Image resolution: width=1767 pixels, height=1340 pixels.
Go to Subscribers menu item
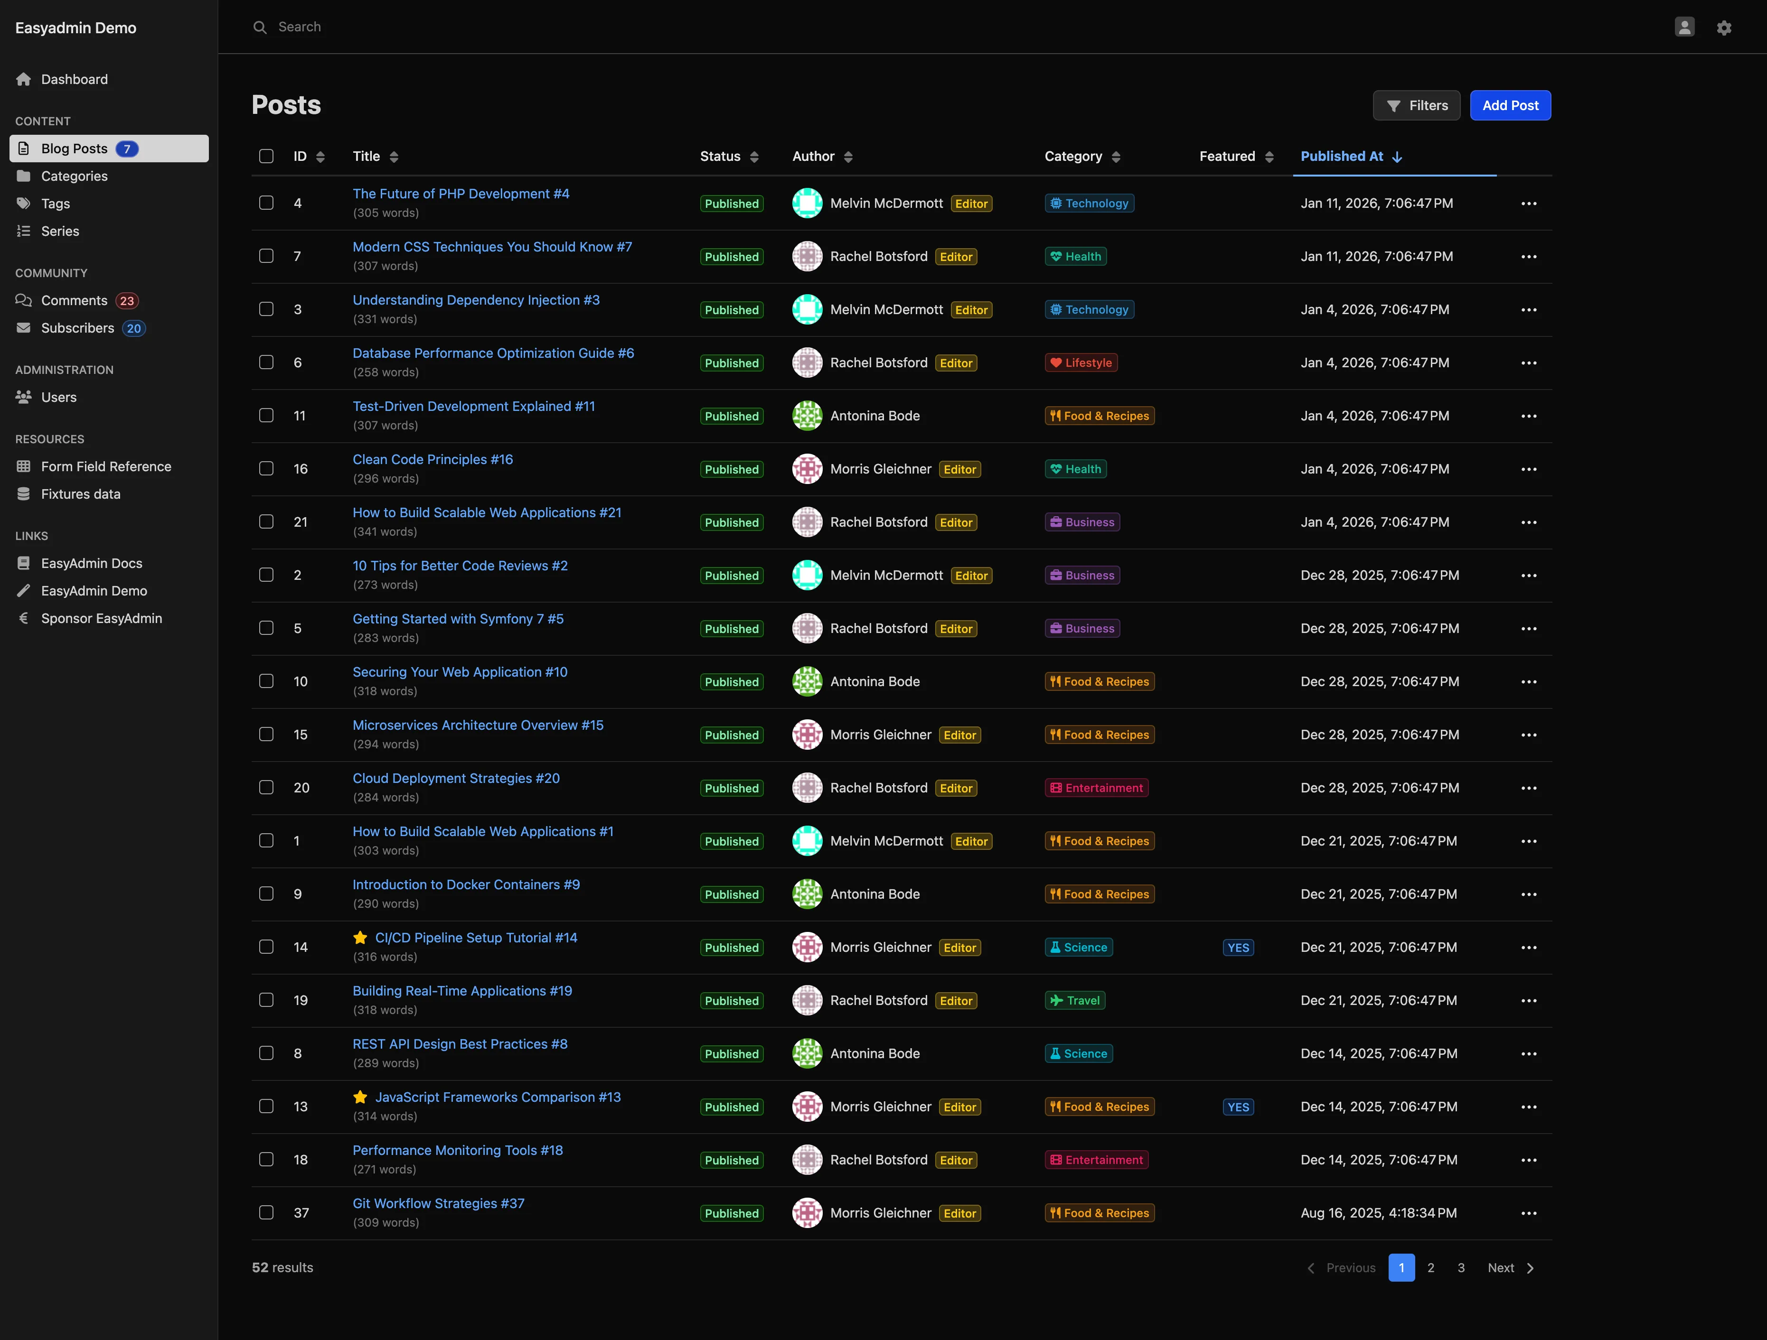coord(77,328)
